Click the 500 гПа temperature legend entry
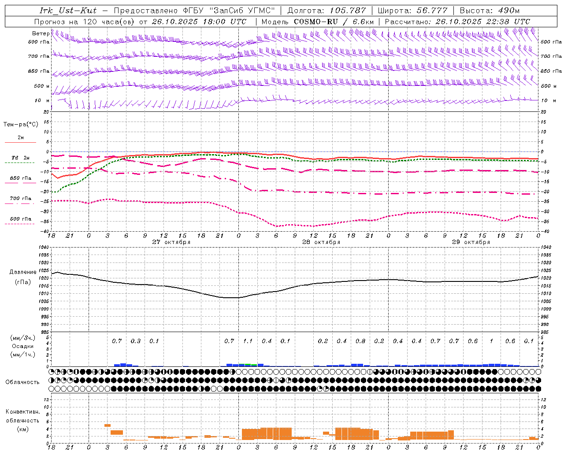The width and height of the screenshot is (564, 451). (21, 218)
